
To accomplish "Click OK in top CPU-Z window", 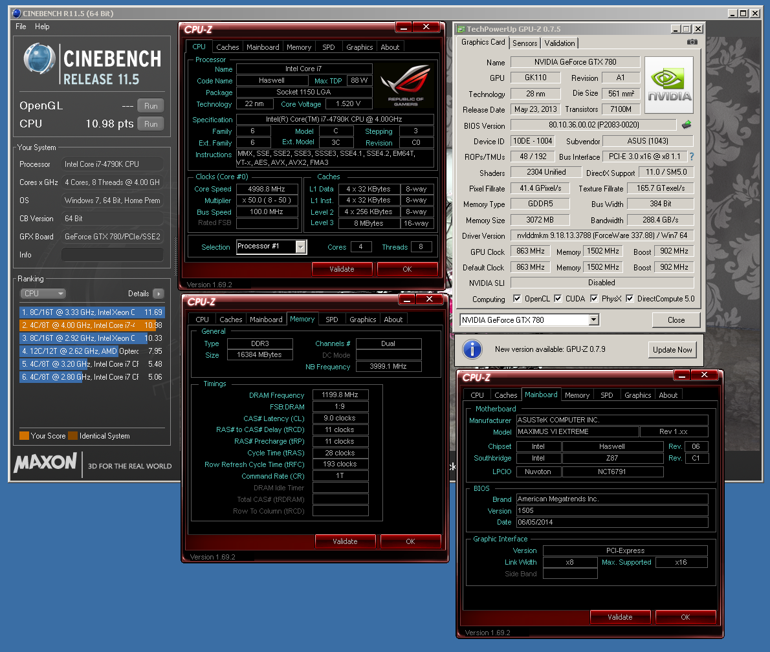I will click(x=407, y=269).
